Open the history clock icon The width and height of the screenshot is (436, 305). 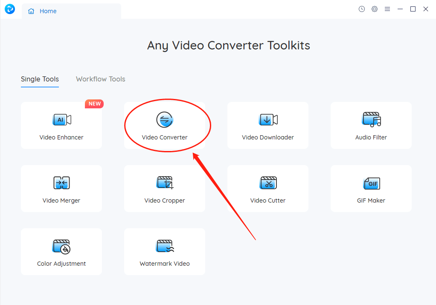point(362,9)
